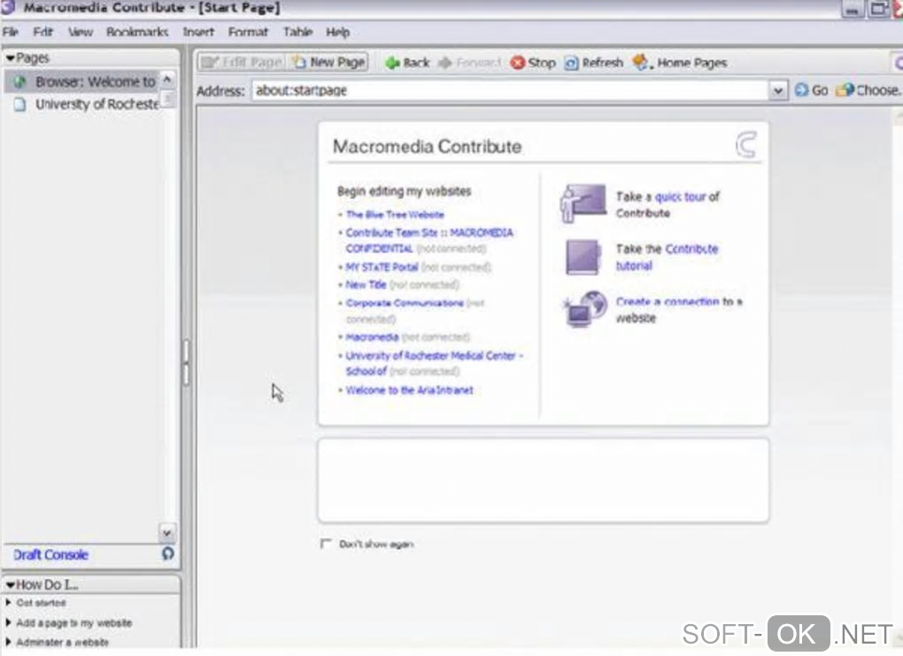Refresh the current page

(594, 63)
